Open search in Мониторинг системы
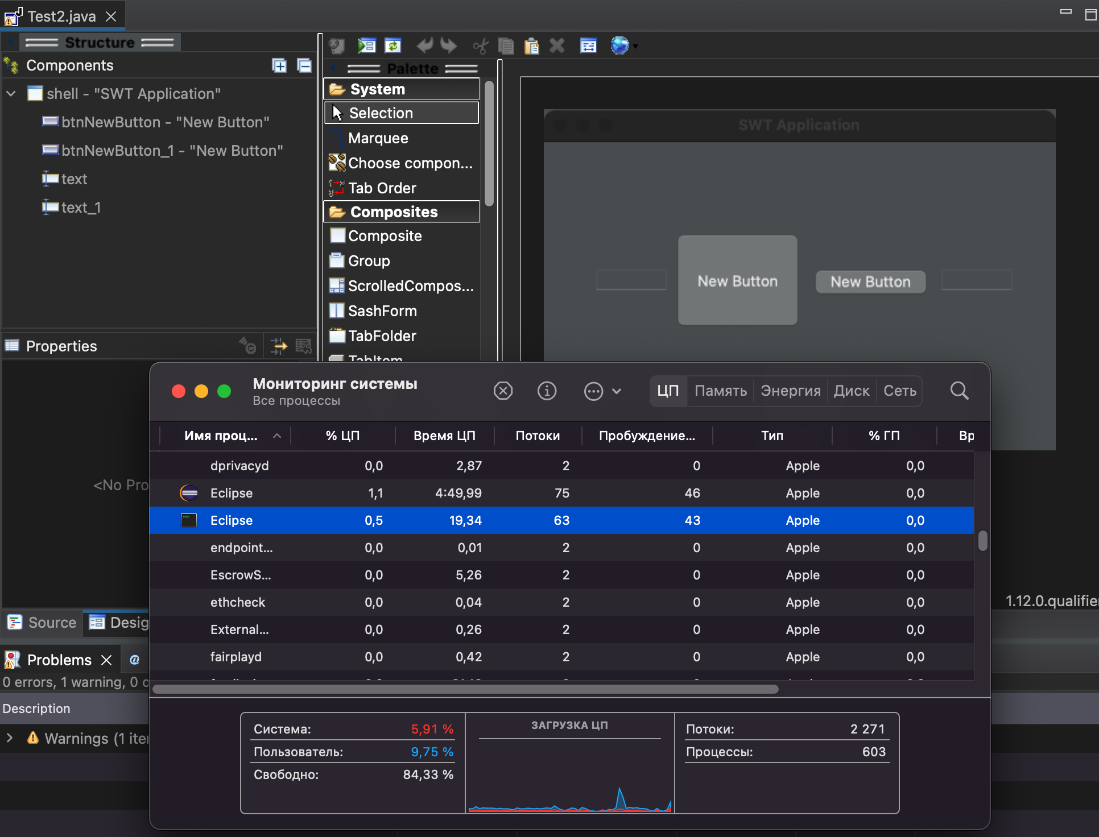 click(959, 391)
